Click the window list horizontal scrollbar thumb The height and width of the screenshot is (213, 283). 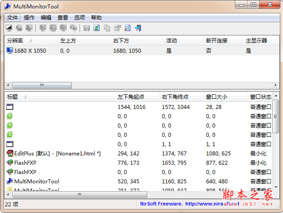coord(80,194)
